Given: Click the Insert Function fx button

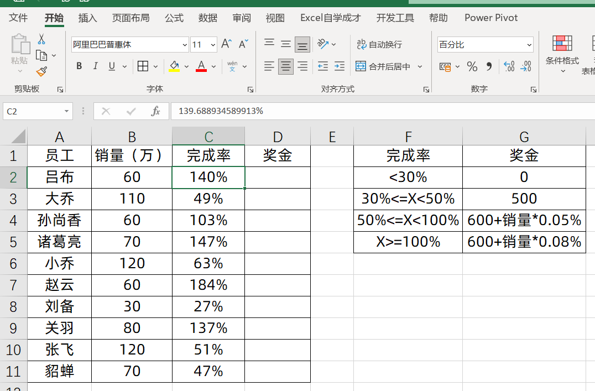Looking at the screenshot, I should (155, 111).
